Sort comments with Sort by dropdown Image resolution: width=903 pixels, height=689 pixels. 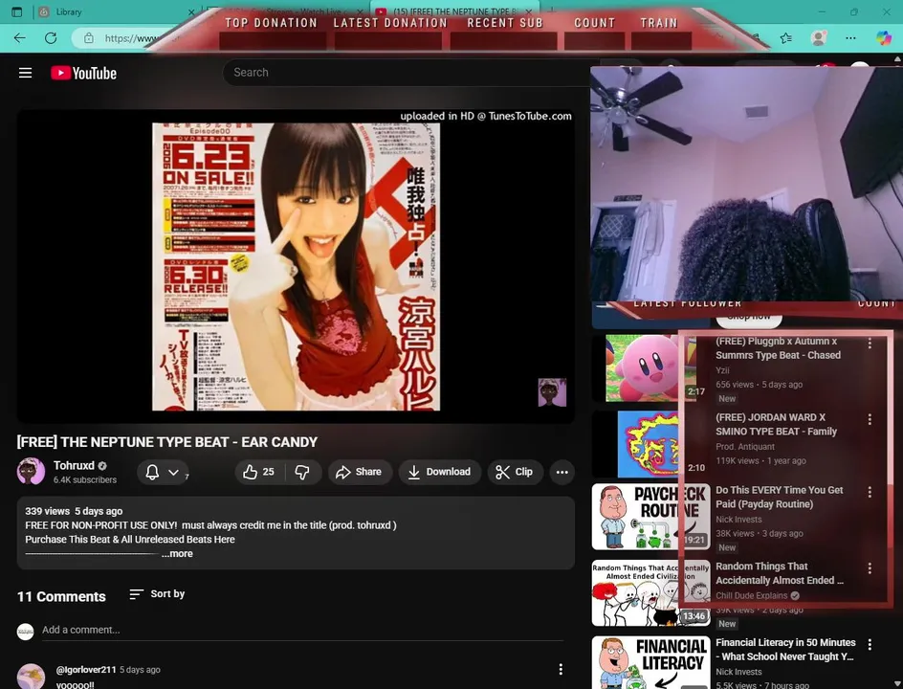tap(157, 594)
